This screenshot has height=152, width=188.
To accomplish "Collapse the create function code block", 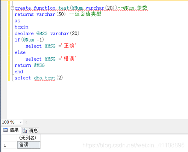I will [12, 8].
